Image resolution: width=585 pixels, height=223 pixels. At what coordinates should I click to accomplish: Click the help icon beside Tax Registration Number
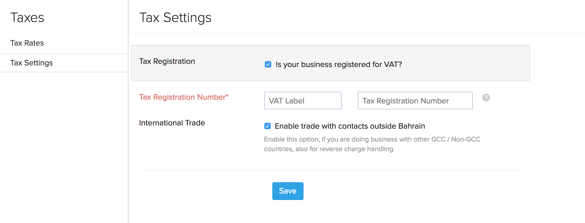pyautogui.click(x=486, y=98)
